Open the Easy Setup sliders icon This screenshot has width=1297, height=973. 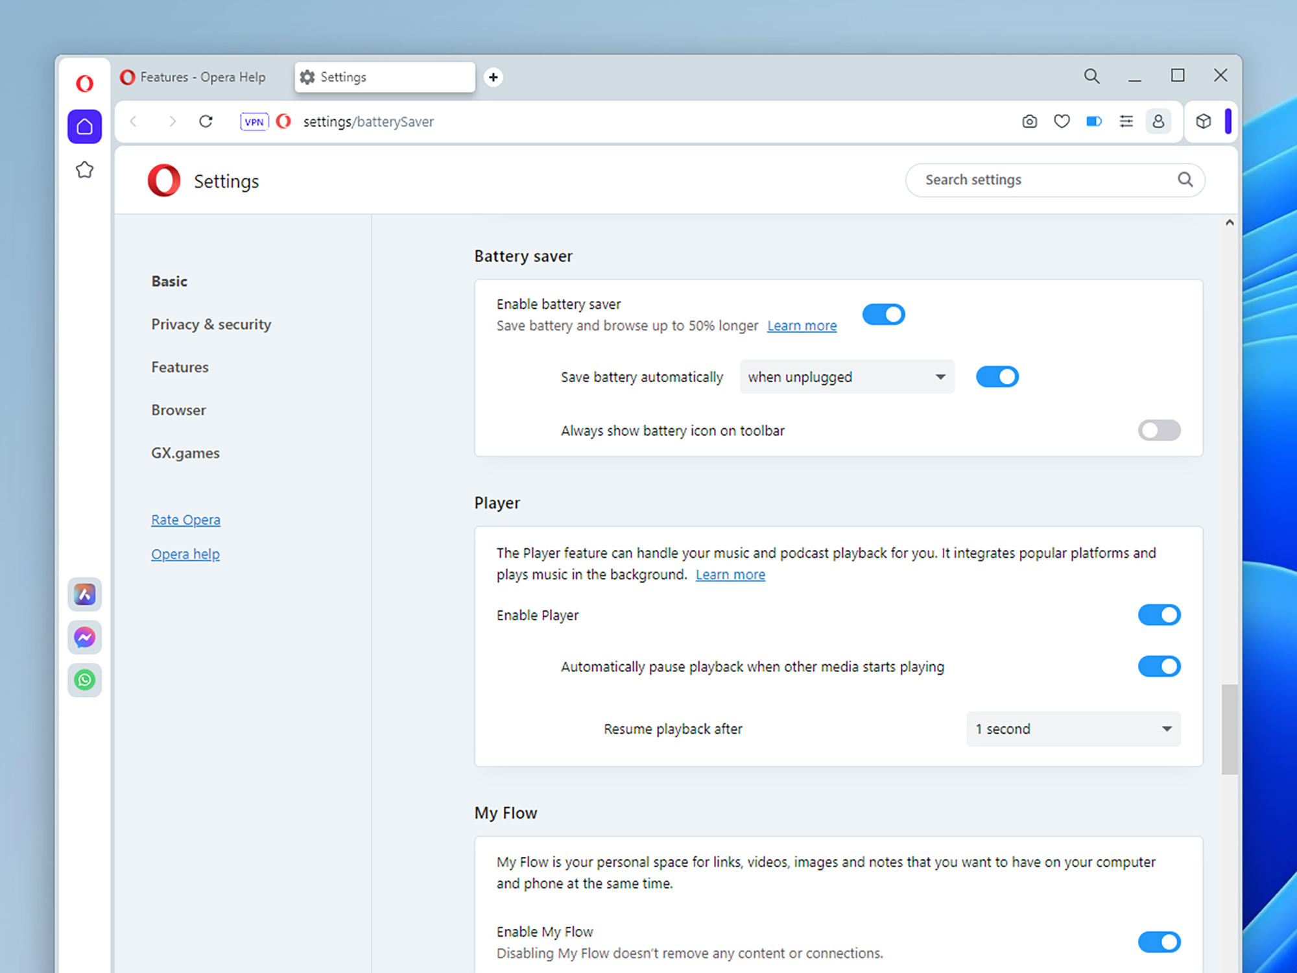click(x=1126, y=121)
